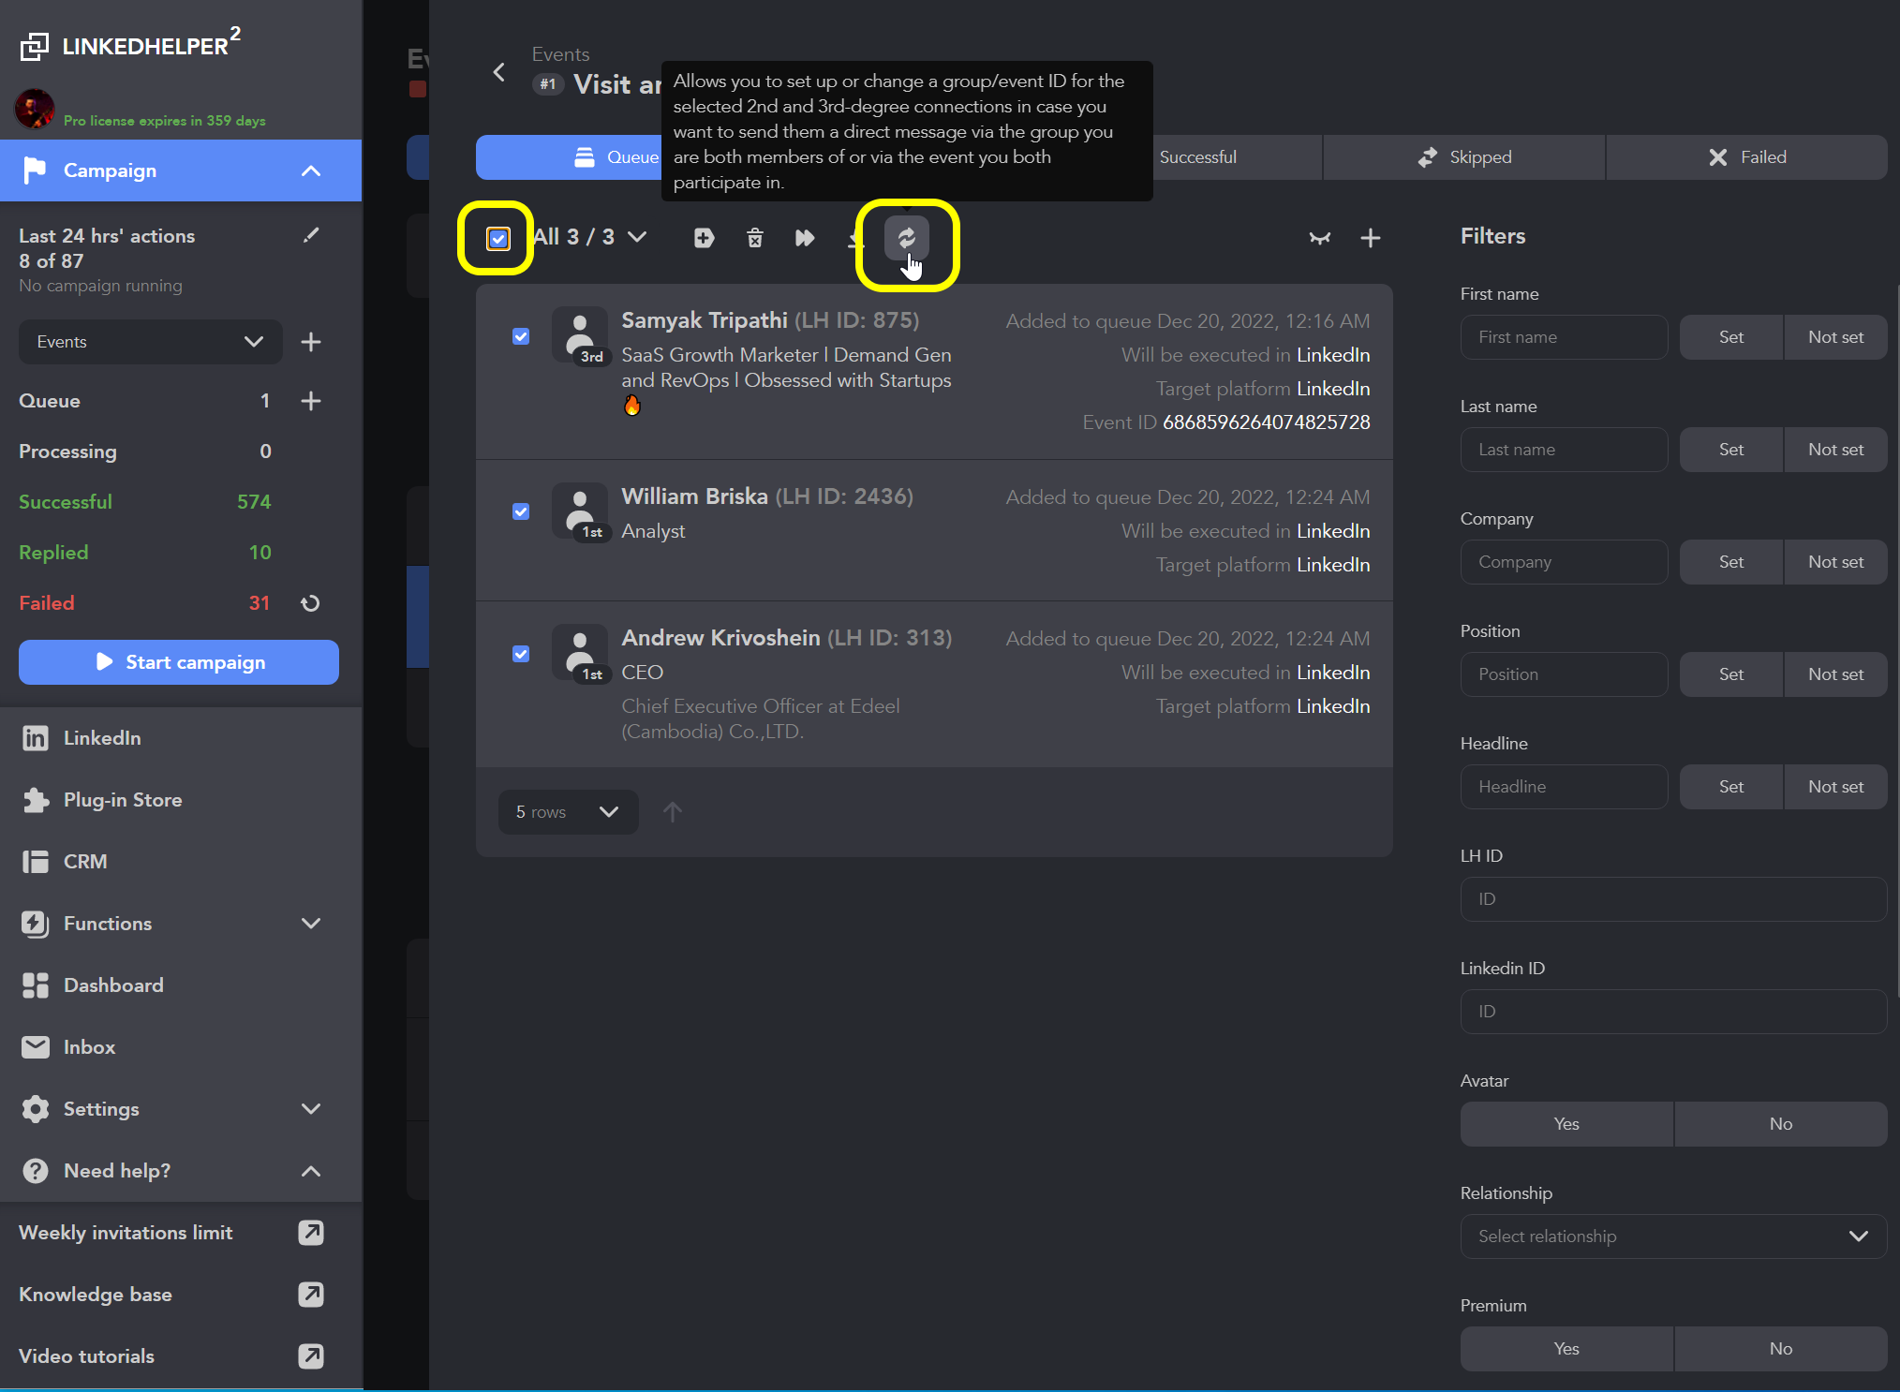
Task: Switch to the Successful tab
Action: (x=1197, y=157)
